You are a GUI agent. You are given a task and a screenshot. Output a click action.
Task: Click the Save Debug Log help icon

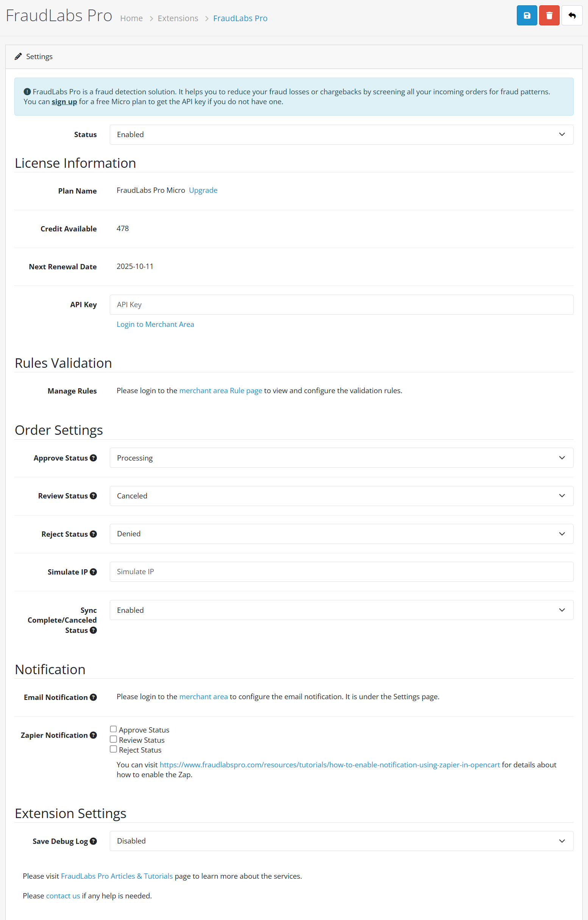click(93, 841)
